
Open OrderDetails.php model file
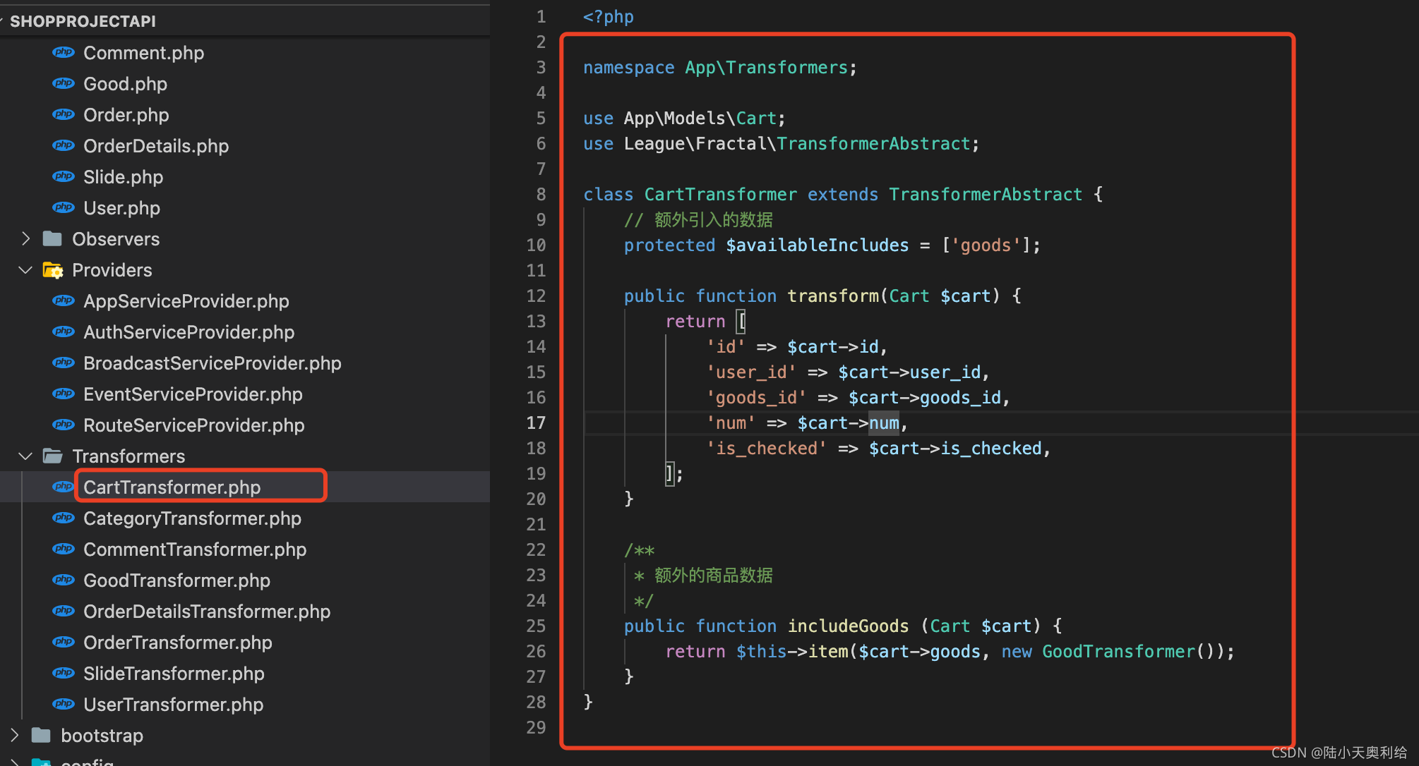(156, 146)
